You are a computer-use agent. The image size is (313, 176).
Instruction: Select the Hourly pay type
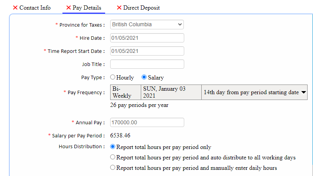[113, 77]
